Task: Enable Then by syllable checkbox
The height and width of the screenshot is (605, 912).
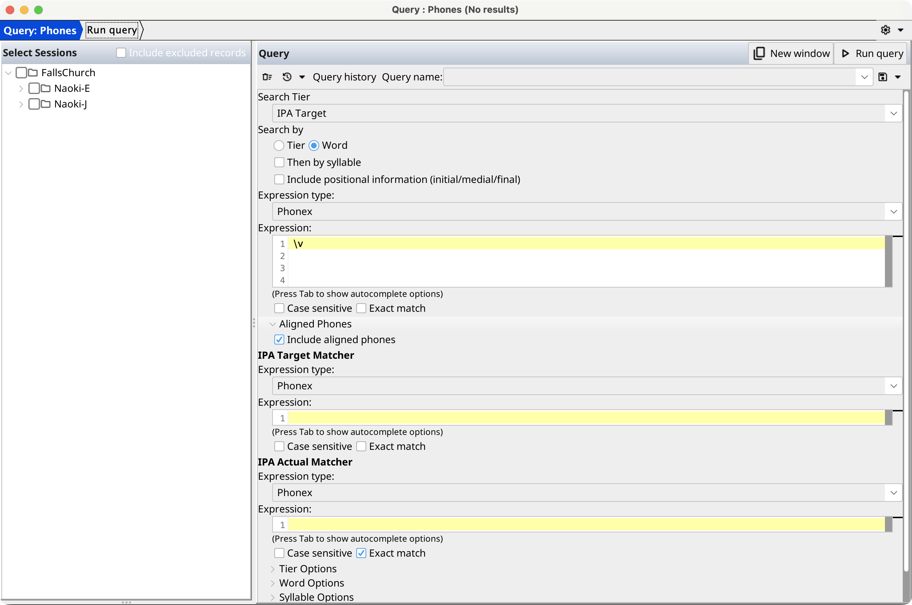Action: (279, 162)
